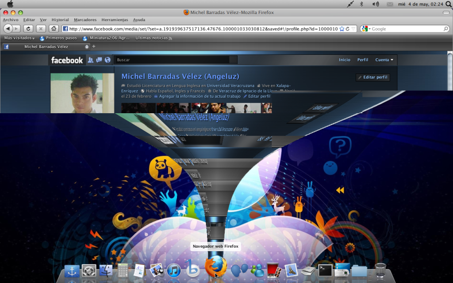
Task: Click the profile picture thumbnail
Action: pos(82,93)
